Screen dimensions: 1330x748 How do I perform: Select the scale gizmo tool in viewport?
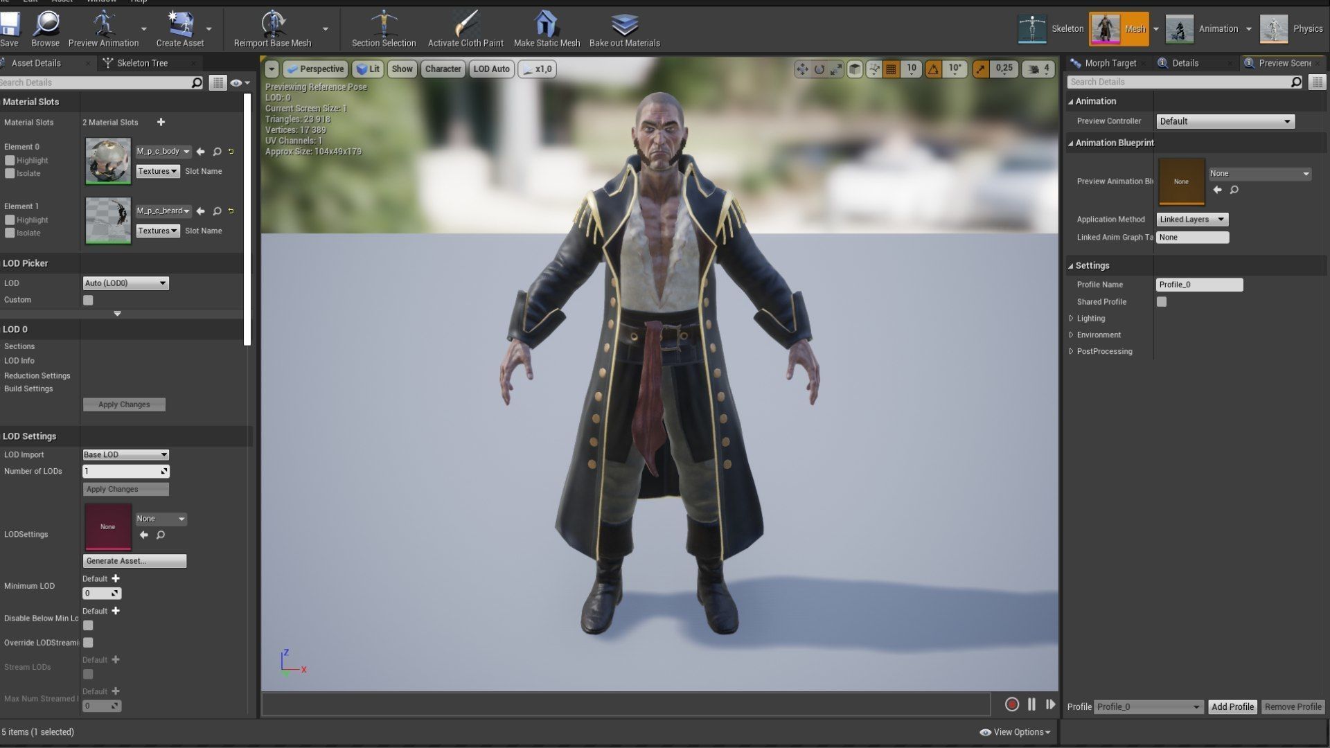point(836,69)
